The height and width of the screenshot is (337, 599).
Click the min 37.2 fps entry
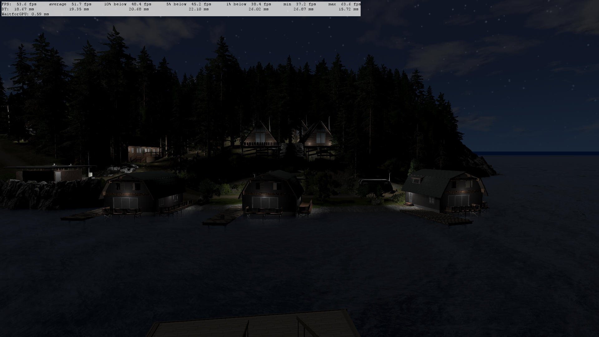pos(300,4)
